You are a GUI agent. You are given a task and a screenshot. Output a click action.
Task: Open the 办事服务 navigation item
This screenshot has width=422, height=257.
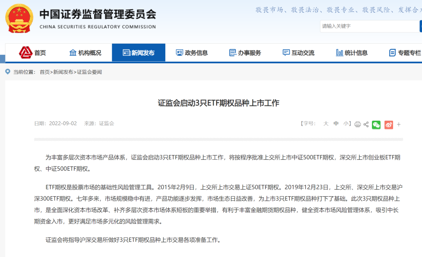[x=245, y=53]
